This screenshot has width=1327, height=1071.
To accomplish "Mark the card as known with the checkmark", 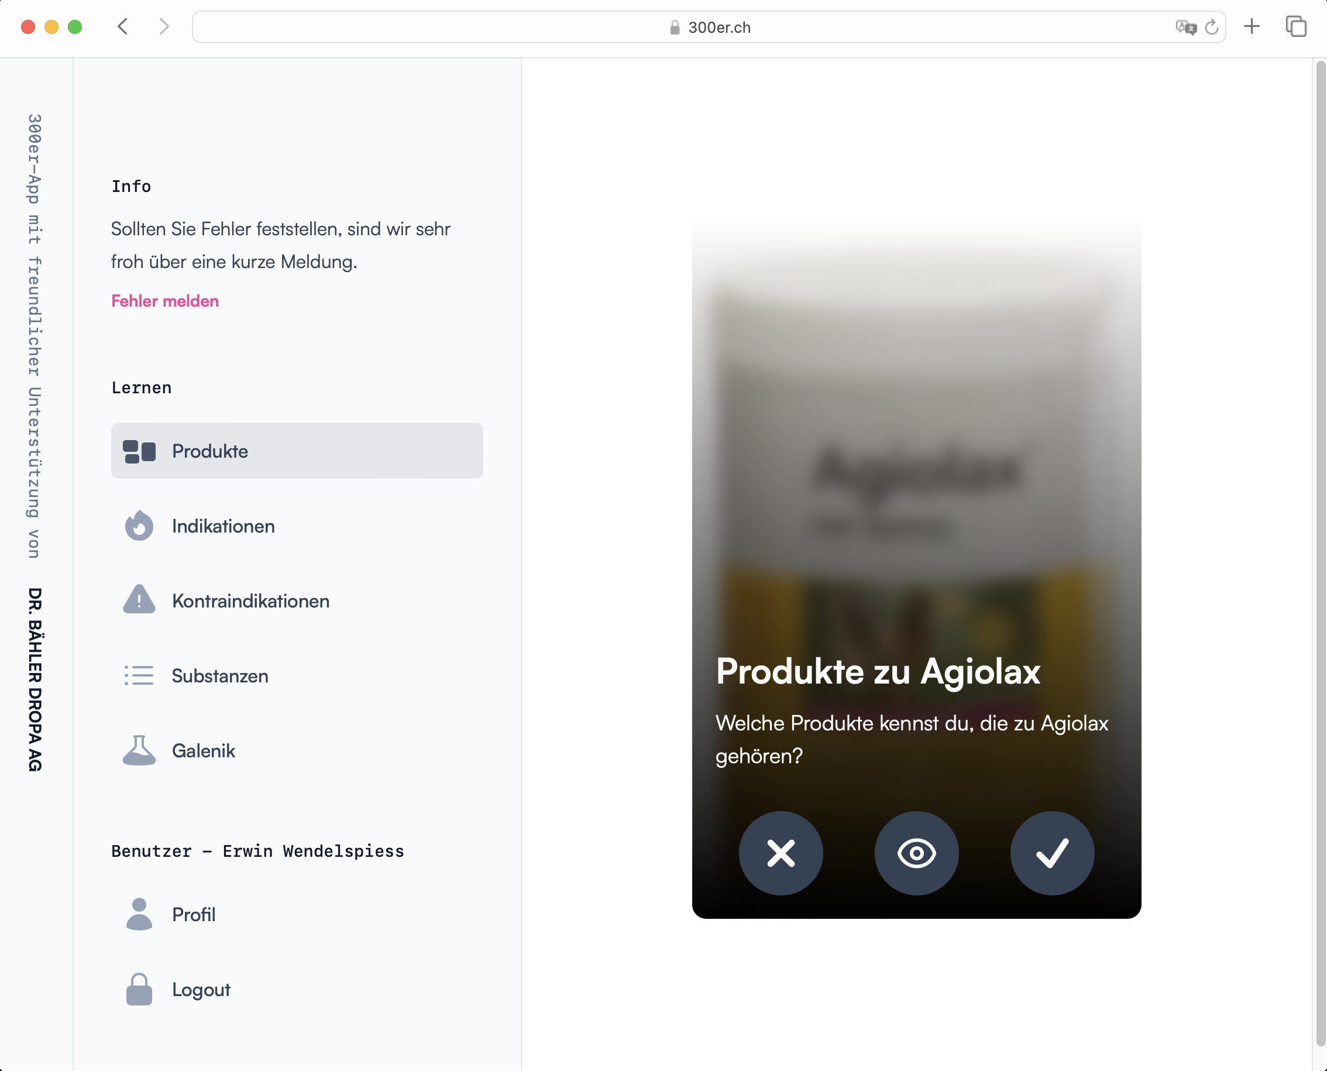I will pos(1052,853).
